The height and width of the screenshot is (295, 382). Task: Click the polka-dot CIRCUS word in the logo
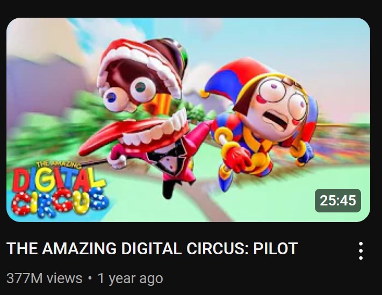(x=60, y=202)
